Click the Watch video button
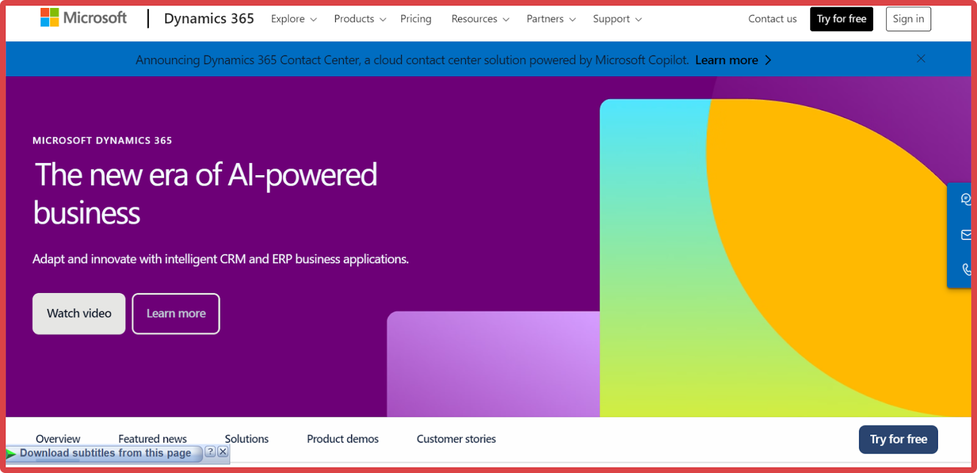The height and width of the screenshot is (473, 977). 79,314
